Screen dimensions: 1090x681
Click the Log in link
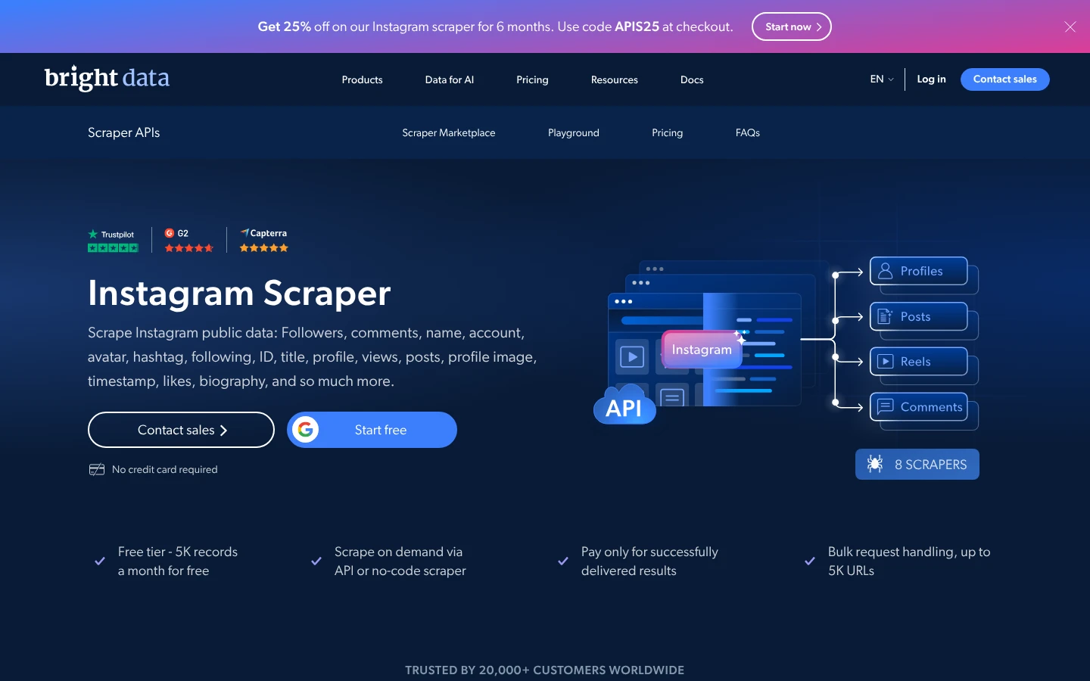[931, 79]
